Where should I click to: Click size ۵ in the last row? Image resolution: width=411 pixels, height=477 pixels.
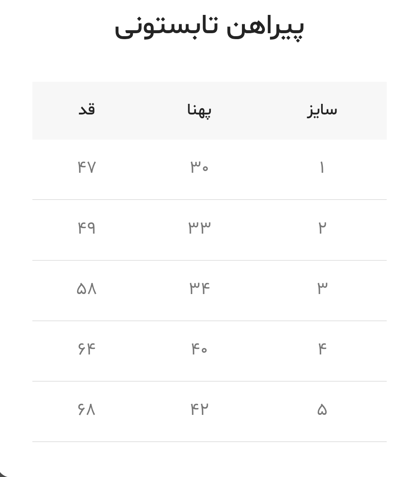322,409
